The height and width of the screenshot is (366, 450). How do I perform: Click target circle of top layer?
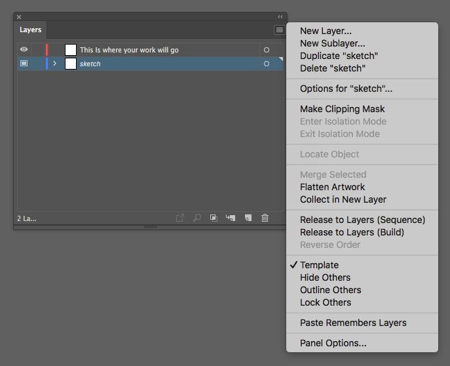(267, 50)
